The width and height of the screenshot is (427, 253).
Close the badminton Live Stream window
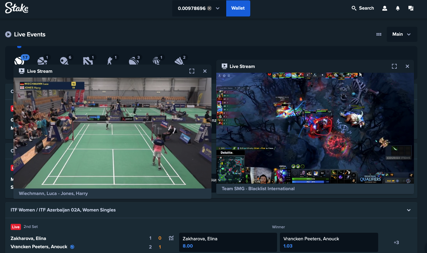click(x=205, y=71)
